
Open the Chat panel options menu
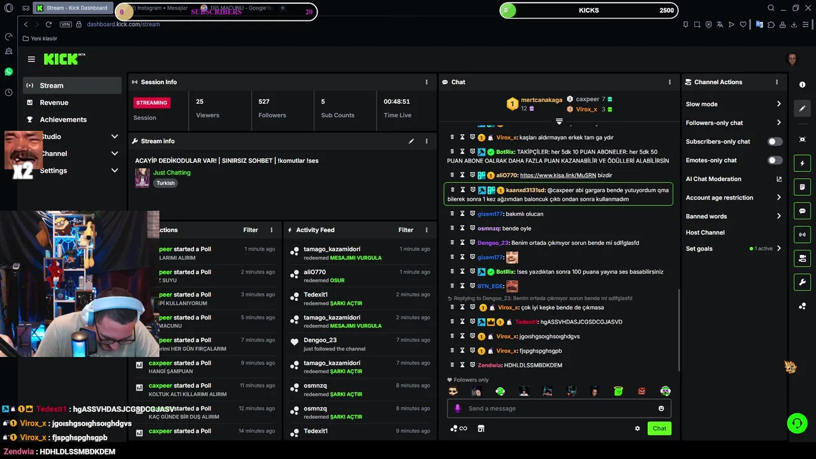[669, 82]
